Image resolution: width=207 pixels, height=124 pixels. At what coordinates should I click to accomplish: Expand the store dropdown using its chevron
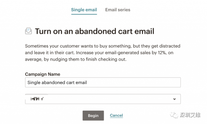[174, 99]
